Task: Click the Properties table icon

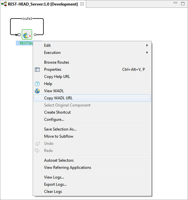Action: coord(37,69)
